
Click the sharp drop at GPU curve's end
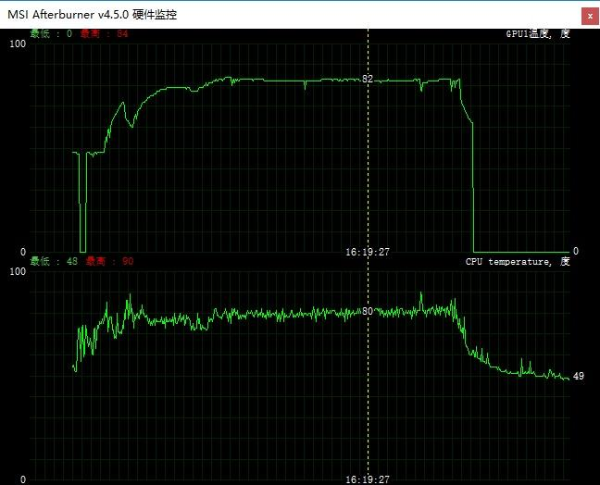473,185
